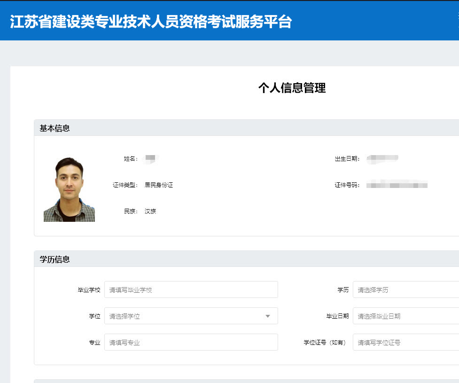
Task: Click the blurred 出生日期 value
Action: [x=382, y=159]
